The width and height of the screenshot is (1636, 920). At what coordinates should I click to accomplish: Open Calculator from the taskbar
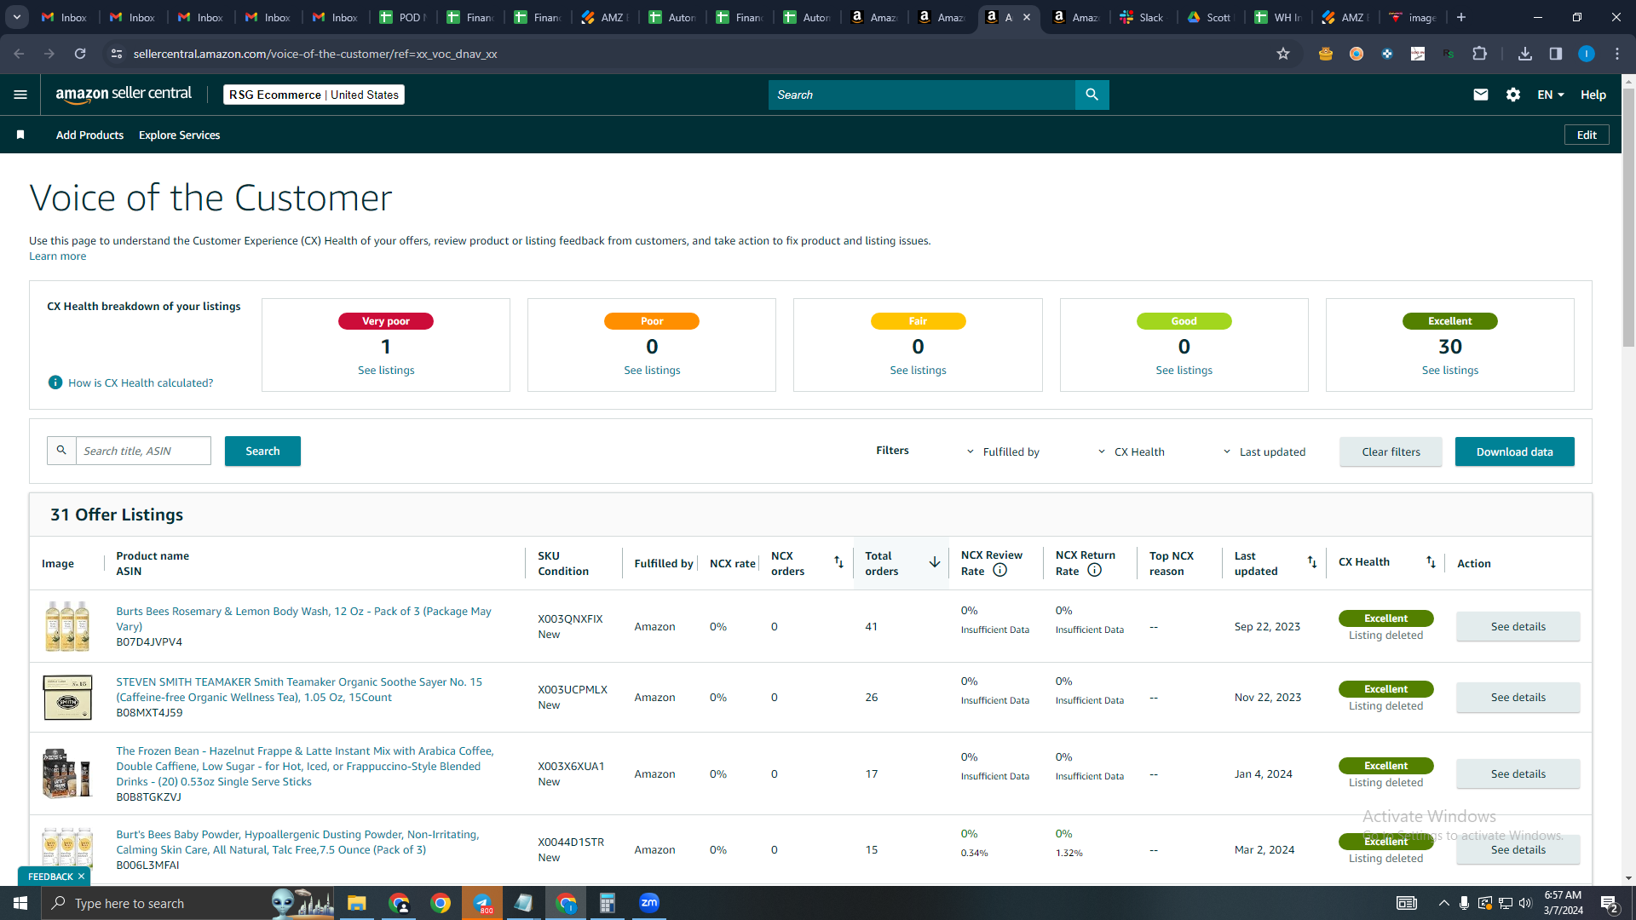[x=608, y=903]
